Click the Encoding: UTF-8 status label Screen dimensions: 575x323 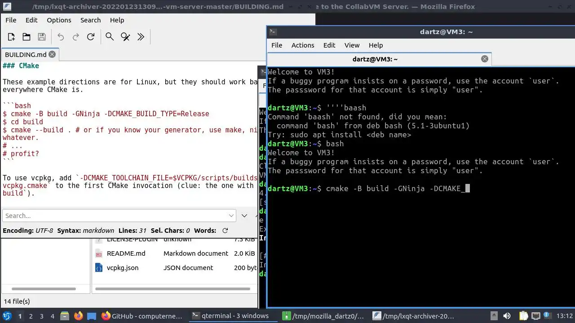click(28, 231)
